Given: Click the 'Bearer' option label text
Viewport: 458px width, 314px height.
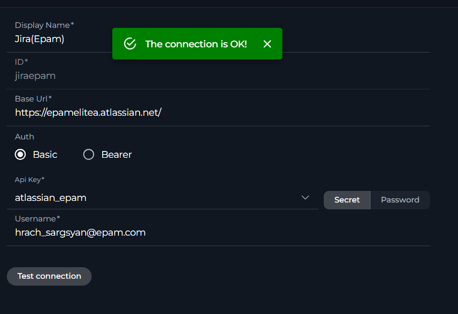Looking at the screenshot, I should point(116,155).
